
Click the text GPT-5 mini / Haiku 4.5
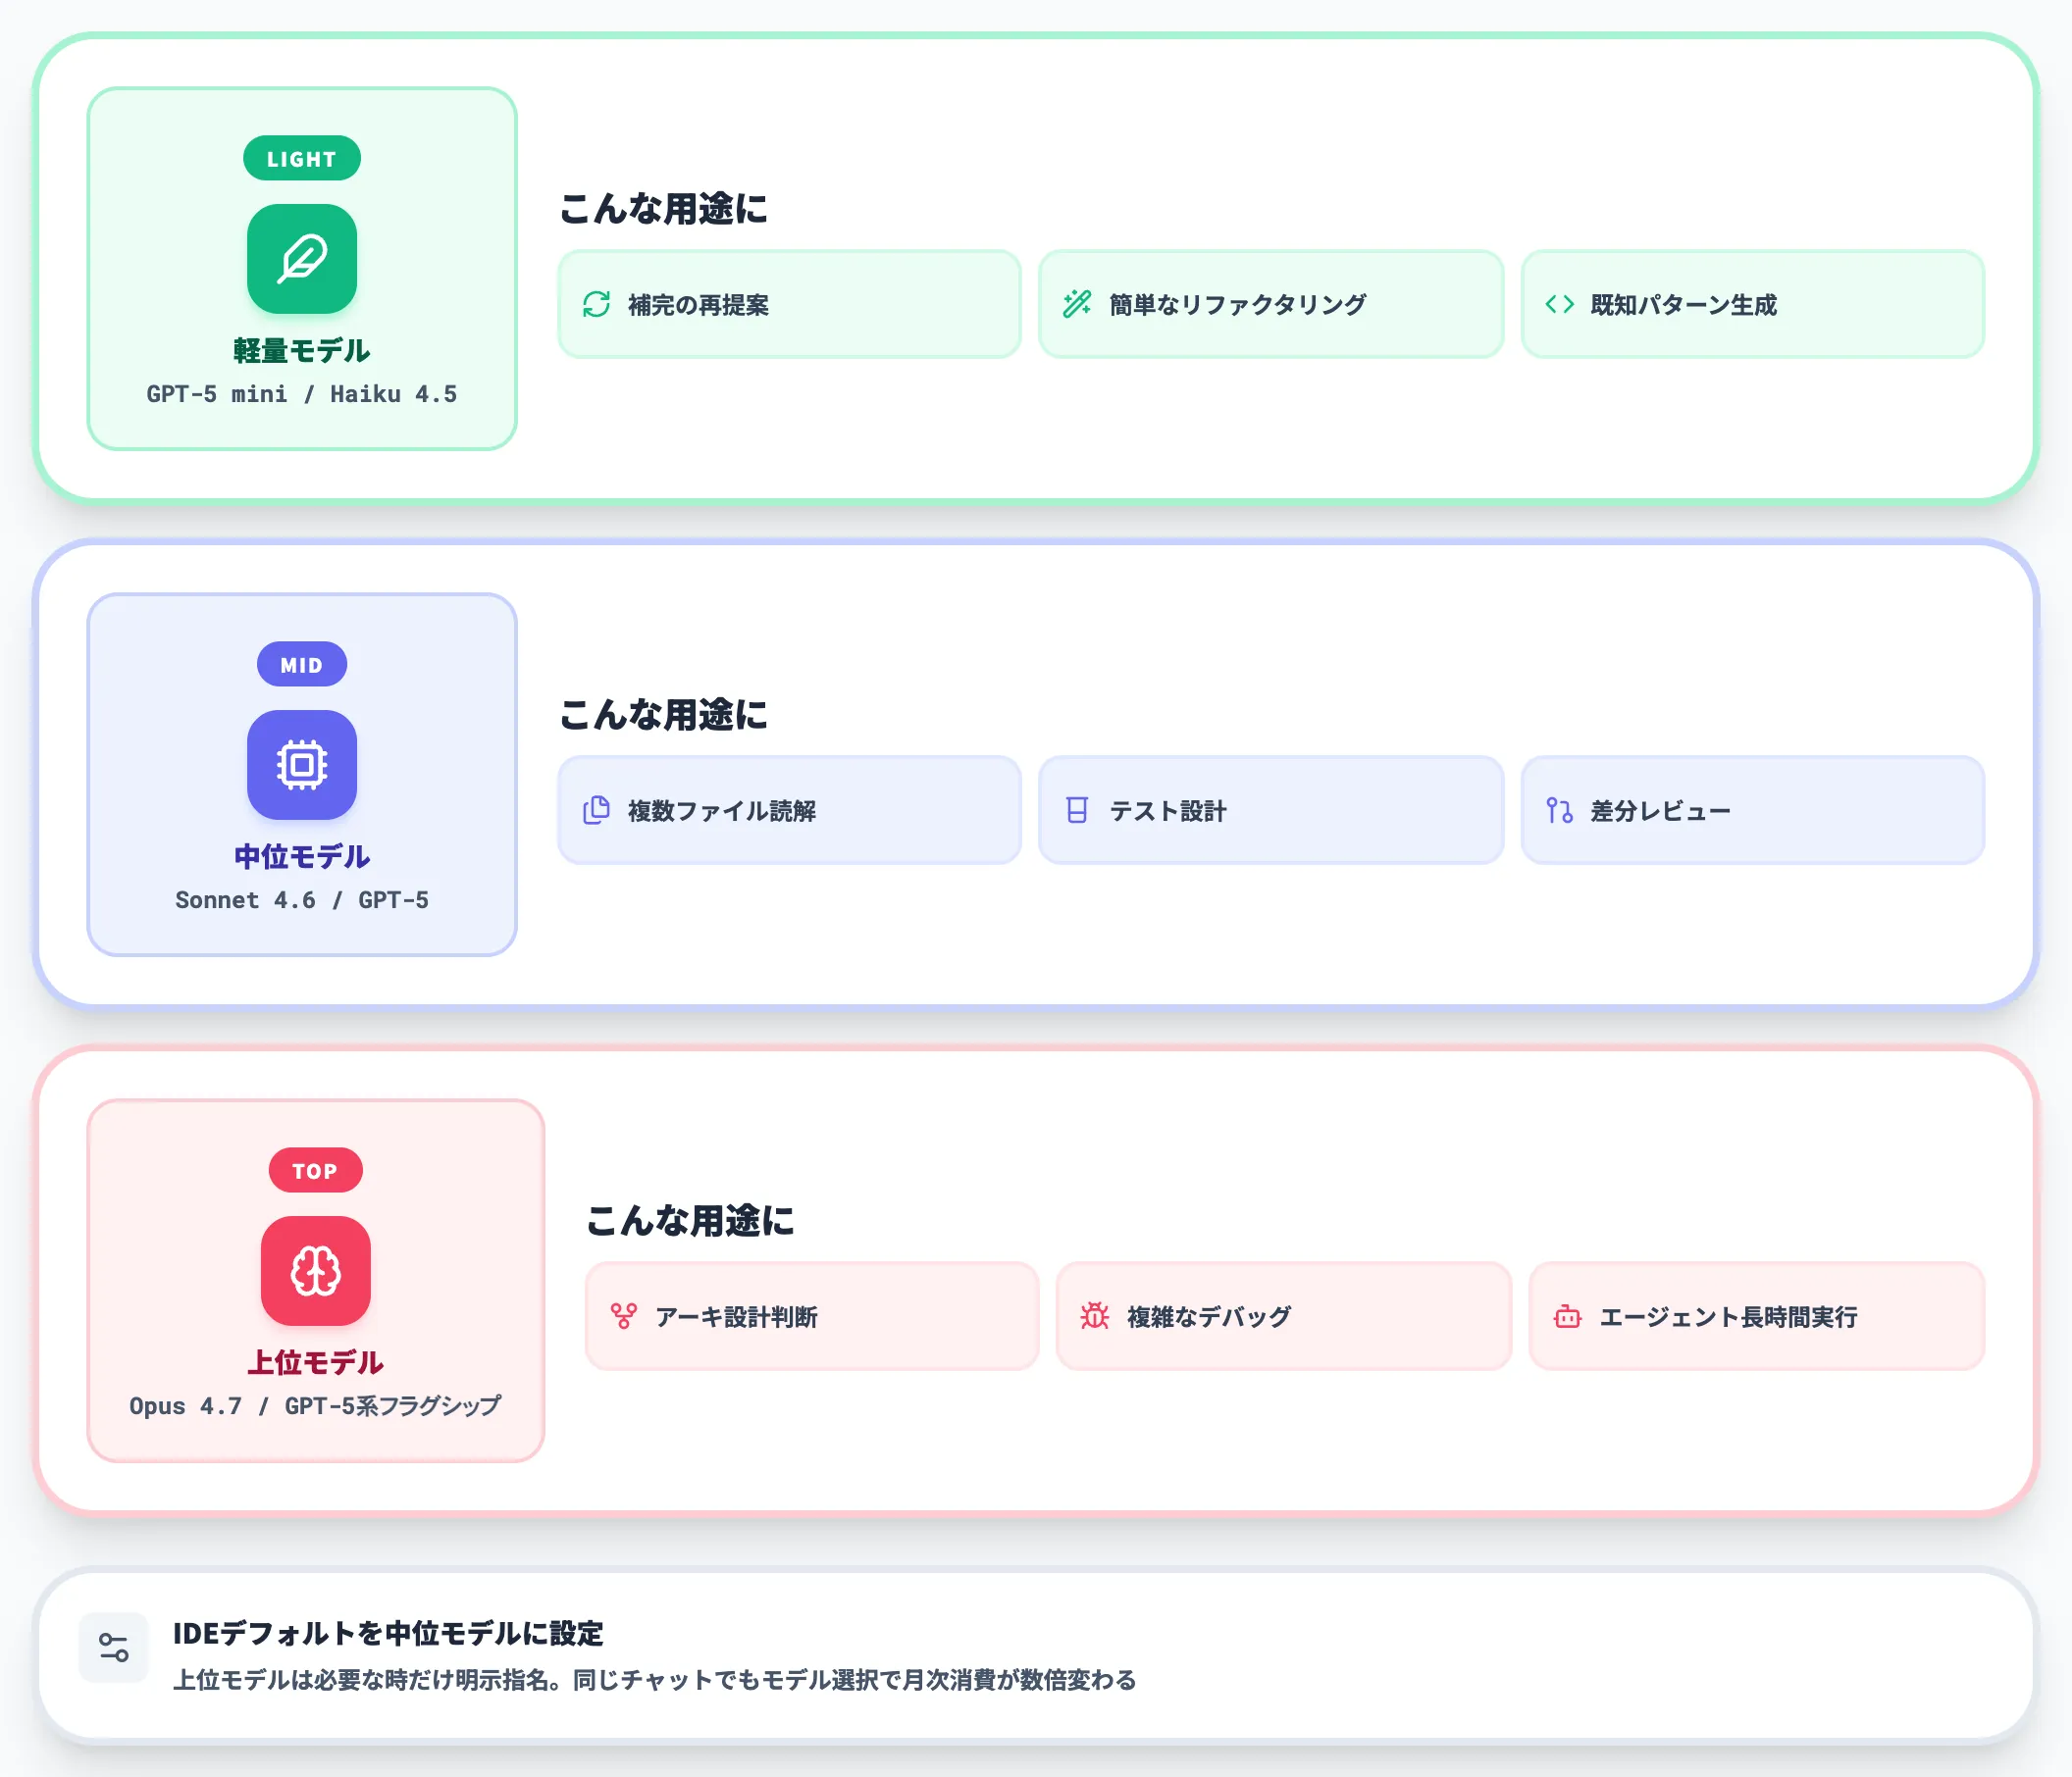pyautogui.click(x=302, y=394)
